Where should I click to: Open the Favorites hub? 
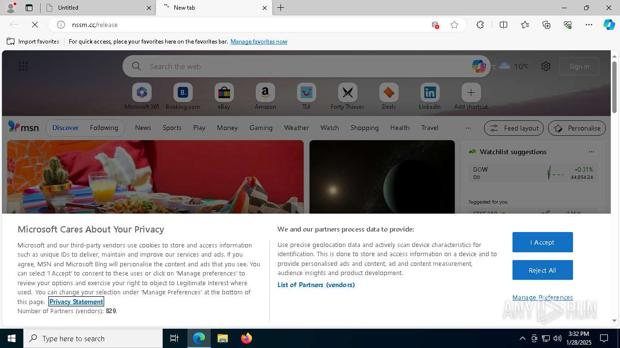tap(525, 25)
